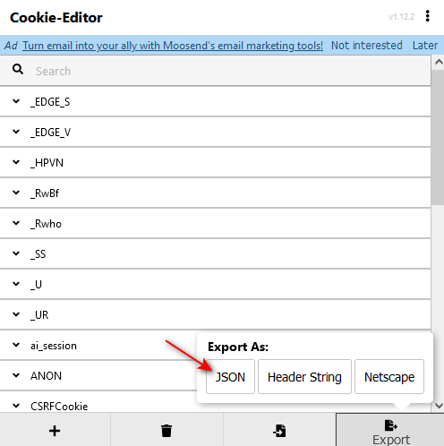Dismiss ad with Not interested
The width and height of the screenshot is (444, 446).
(366, 46)
